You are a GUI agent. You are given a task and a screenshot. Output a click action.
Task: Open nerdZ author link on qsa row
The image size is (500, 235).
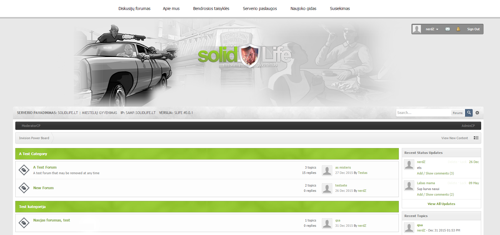(362, 226)
